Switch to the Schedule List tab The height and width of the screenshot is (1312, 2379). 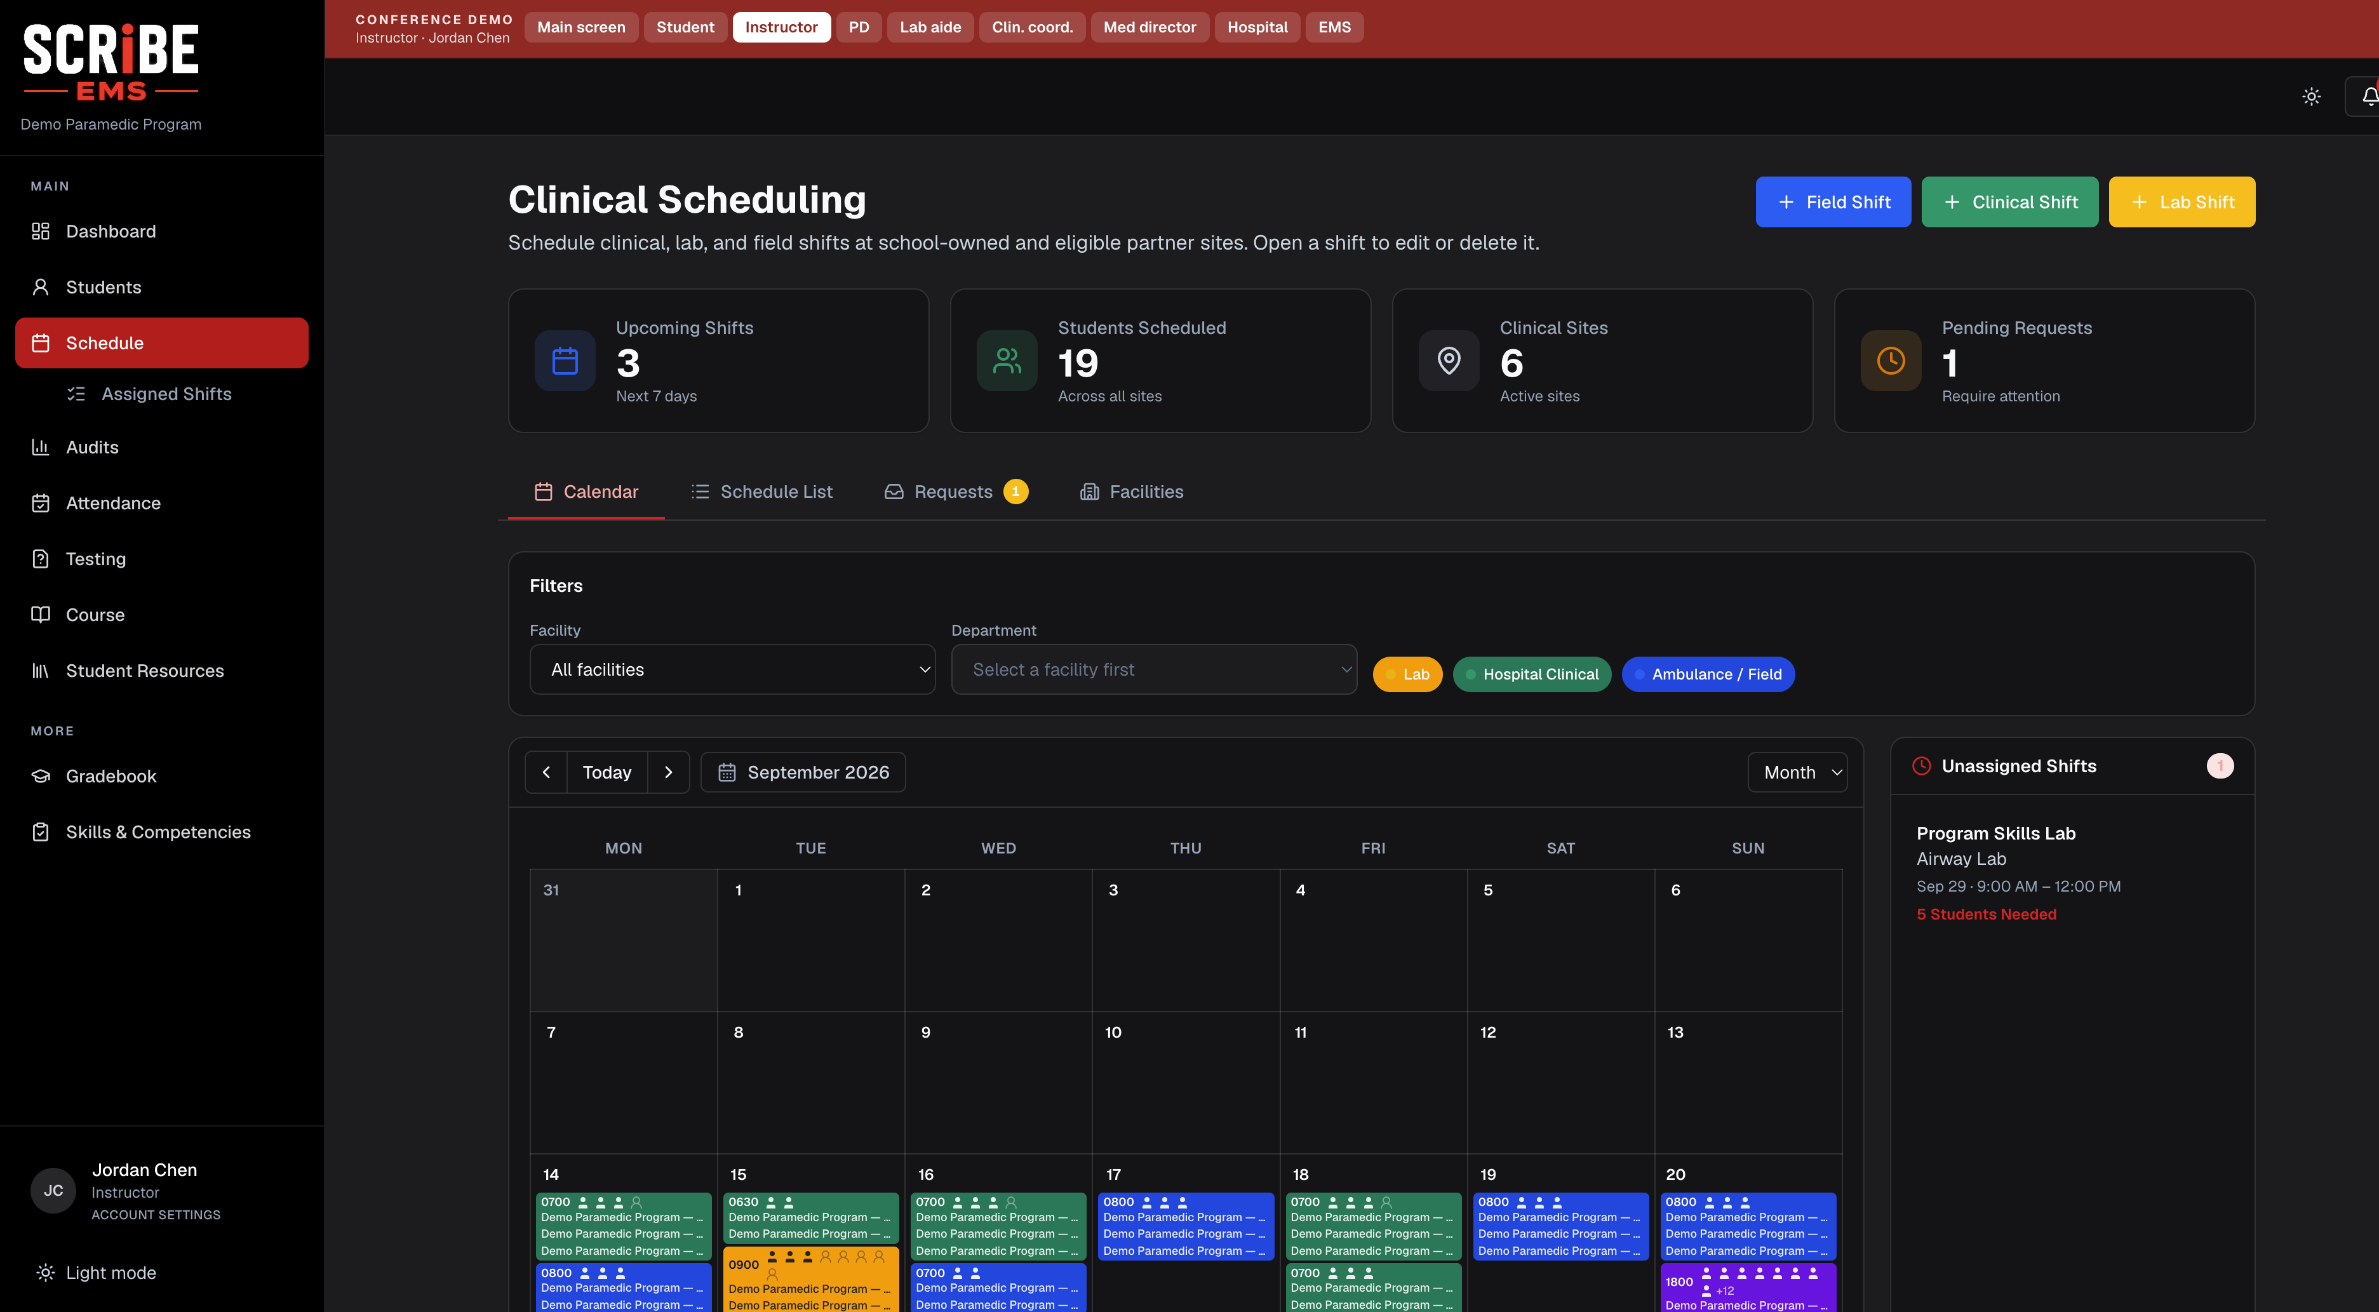(762, 492)
